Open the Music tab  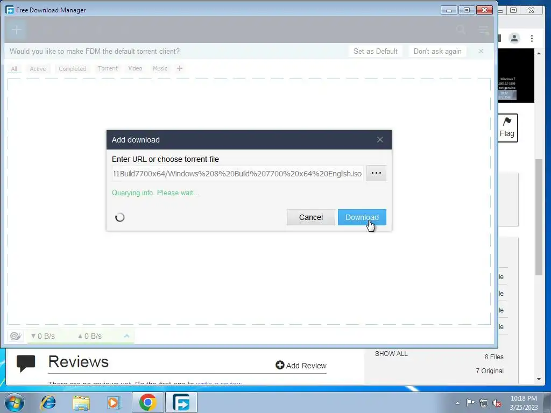click(x=160, y=68)
